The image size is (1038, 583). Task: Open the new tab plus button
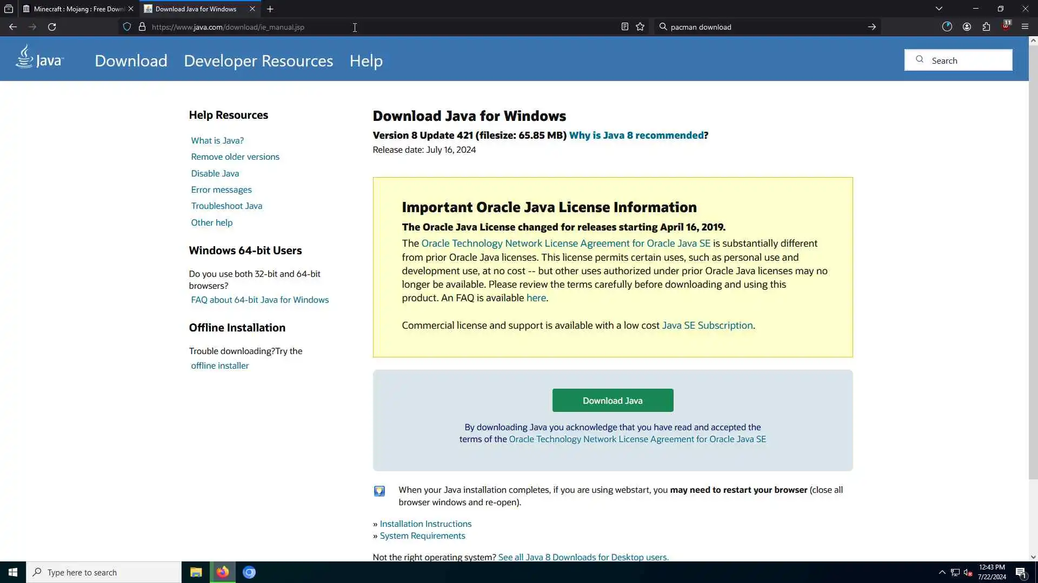(x=270, y=9)
